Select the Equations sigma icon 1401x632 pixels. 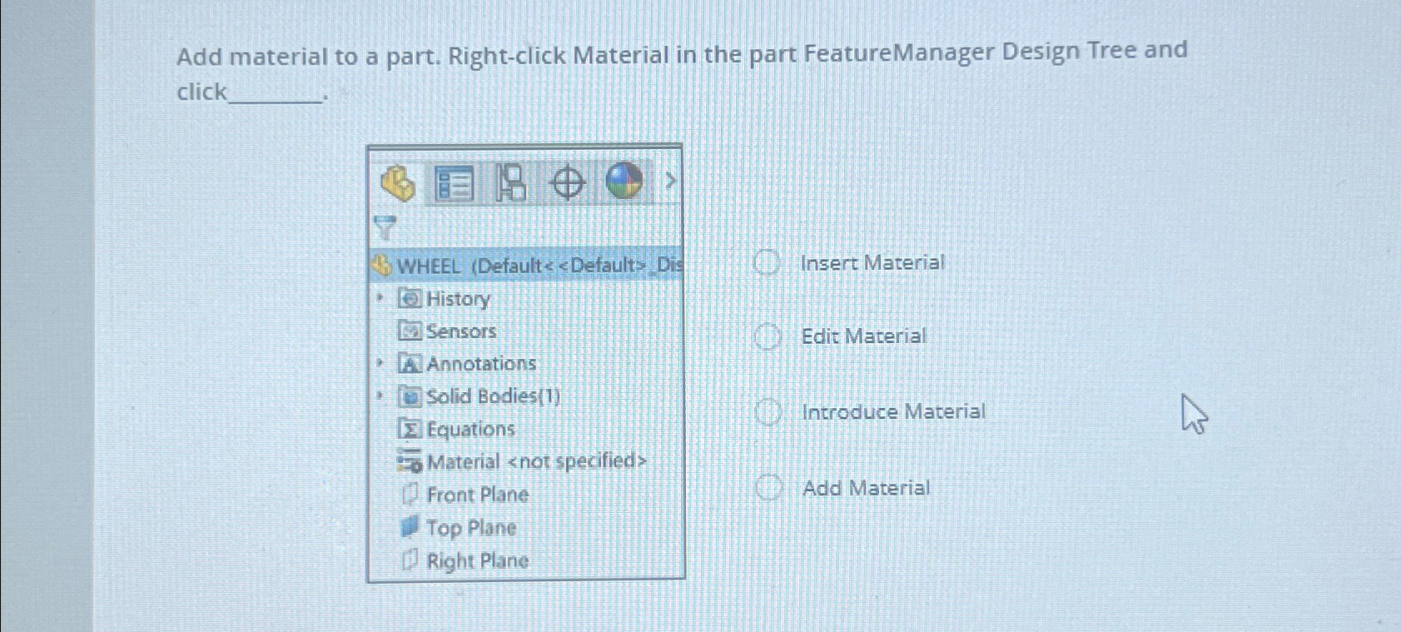click(x=410, y=429)
